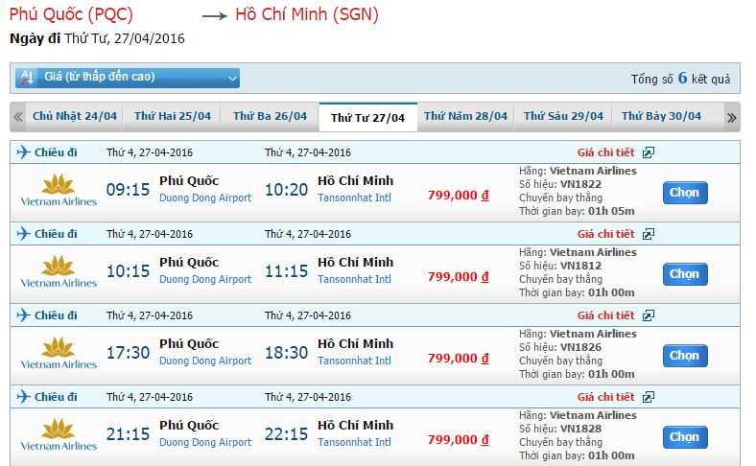The width and height of the screenshot is (756, 466).
Task: Go to next dates with right arrow
Action: coord(731,117)
